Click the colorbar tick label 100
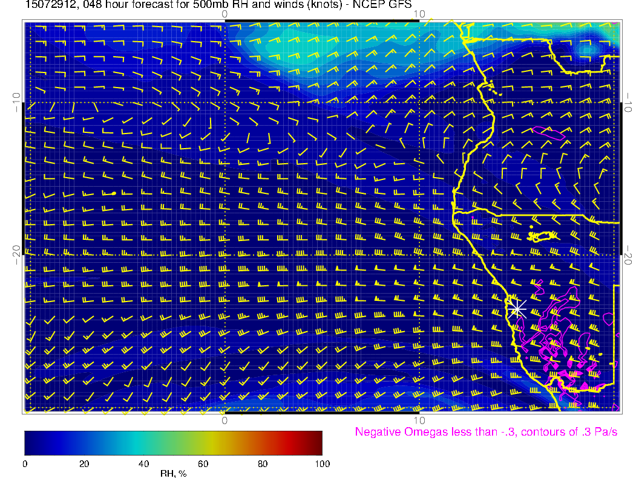Viewport: 639px width, 493px height. pos(322,463)
